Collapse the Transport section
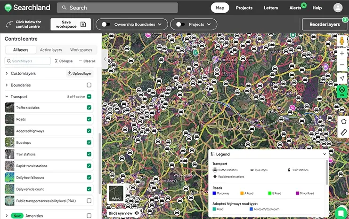 tap(7, 96)
